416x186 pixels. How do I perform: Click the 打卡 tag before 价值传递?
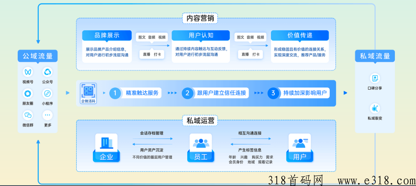coord(256,54)
